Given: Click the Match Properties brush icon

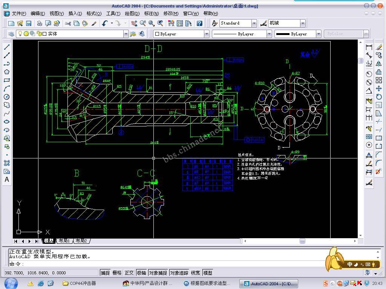Looking at the screenshot, I should (x=94, y=23).
